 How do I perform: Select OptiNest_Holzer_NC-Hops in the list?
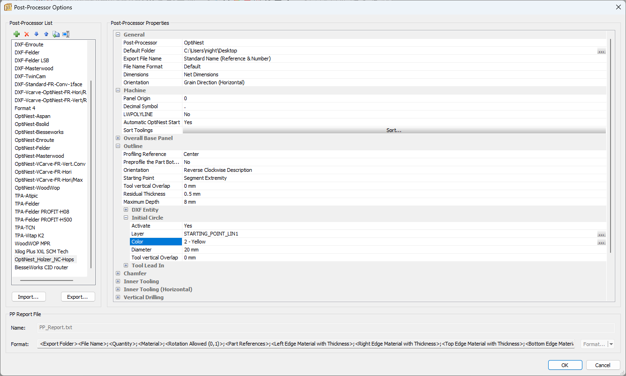(x=45, y=259)
